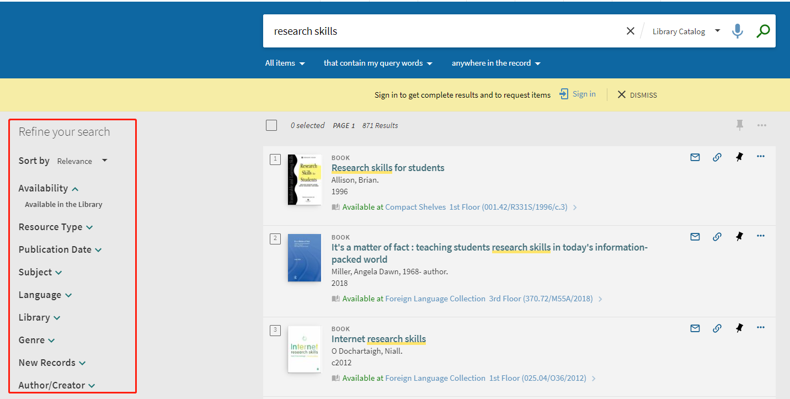
Task: Click the green search magnifier icon
Action: click(x=763, y=31)
